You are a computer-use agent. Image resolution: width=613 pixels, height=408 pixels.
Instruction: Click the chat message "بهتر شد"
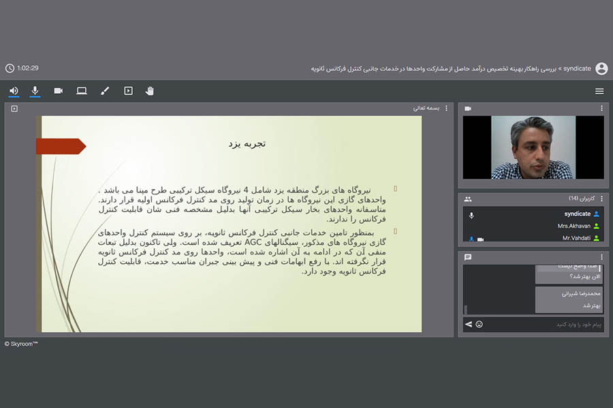[591, 305]
